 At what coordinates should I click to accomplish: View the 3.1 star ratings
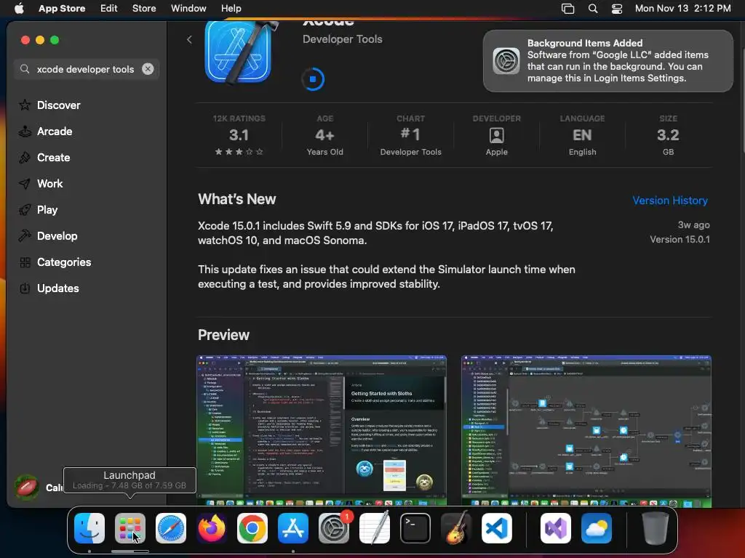(239, 135)
